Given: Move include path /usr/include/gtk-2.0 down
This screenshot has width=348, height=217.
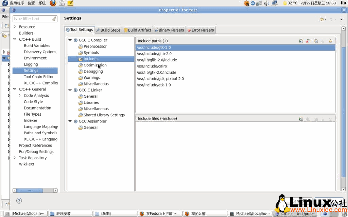Looking at the screenshot, I should coord(331,41).
